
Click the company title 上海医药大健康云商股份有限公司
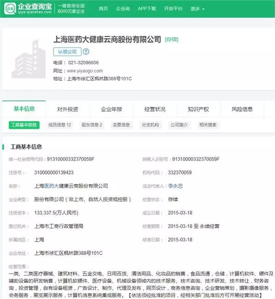(107, 39)
